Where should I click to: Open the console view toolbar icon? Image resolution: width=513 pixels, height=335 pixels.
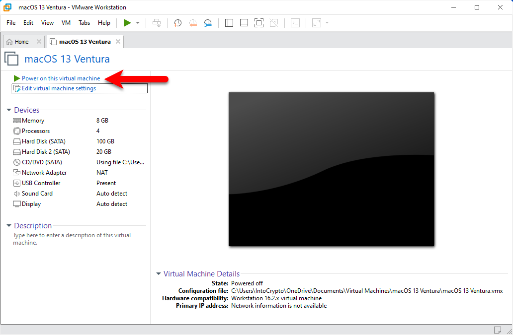pos(295,23)
